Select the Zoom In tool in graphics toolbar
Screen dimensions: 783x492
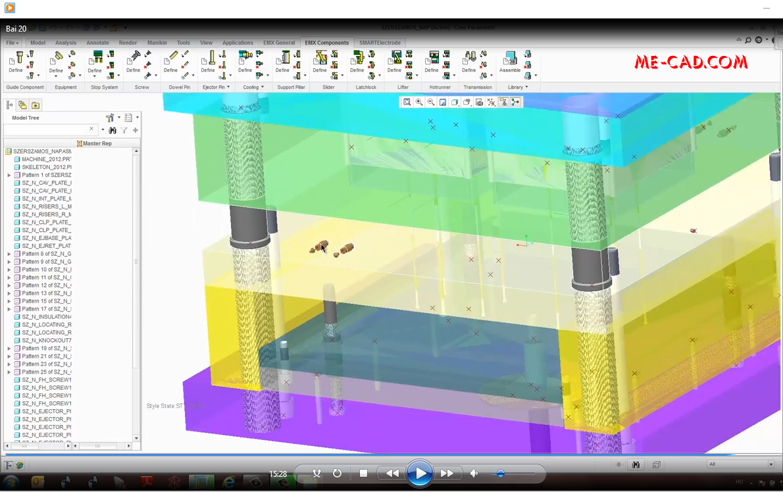(419, 103)
